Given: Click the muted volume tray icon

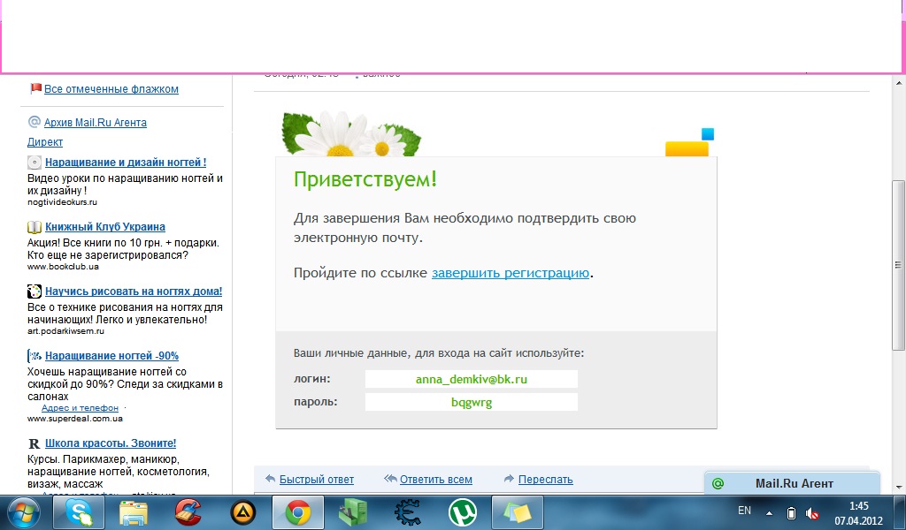Looking at the screenshot, I should pyautogui.click(x=812, y=512).
